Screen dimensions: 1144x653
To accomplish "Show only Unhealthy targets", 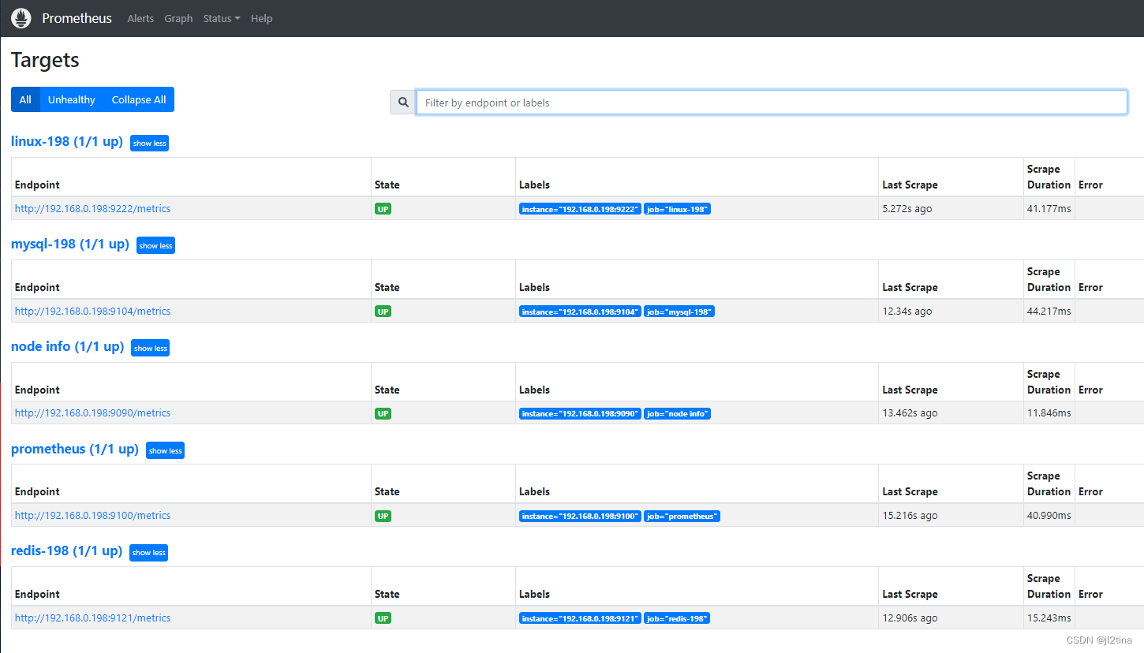I will [71, 99].
